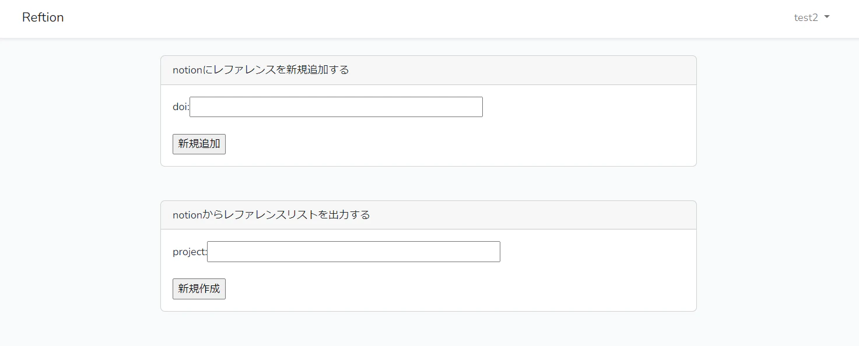This screenshot has height=346, width=859.
Task: Click blank space beside the 新規作成 button
Action: [x=455, y=289]
